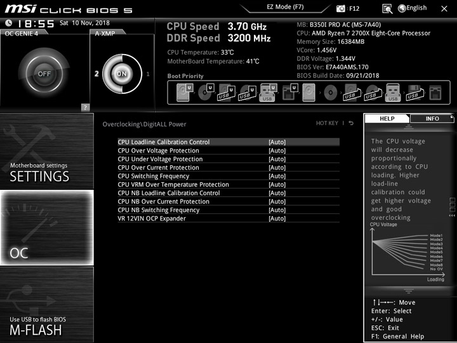Image resolution: width=457 pixels, height=343 pixels.
Task: Open CPU Over Voltage Protection Auto value
Action: pos(277,151)
